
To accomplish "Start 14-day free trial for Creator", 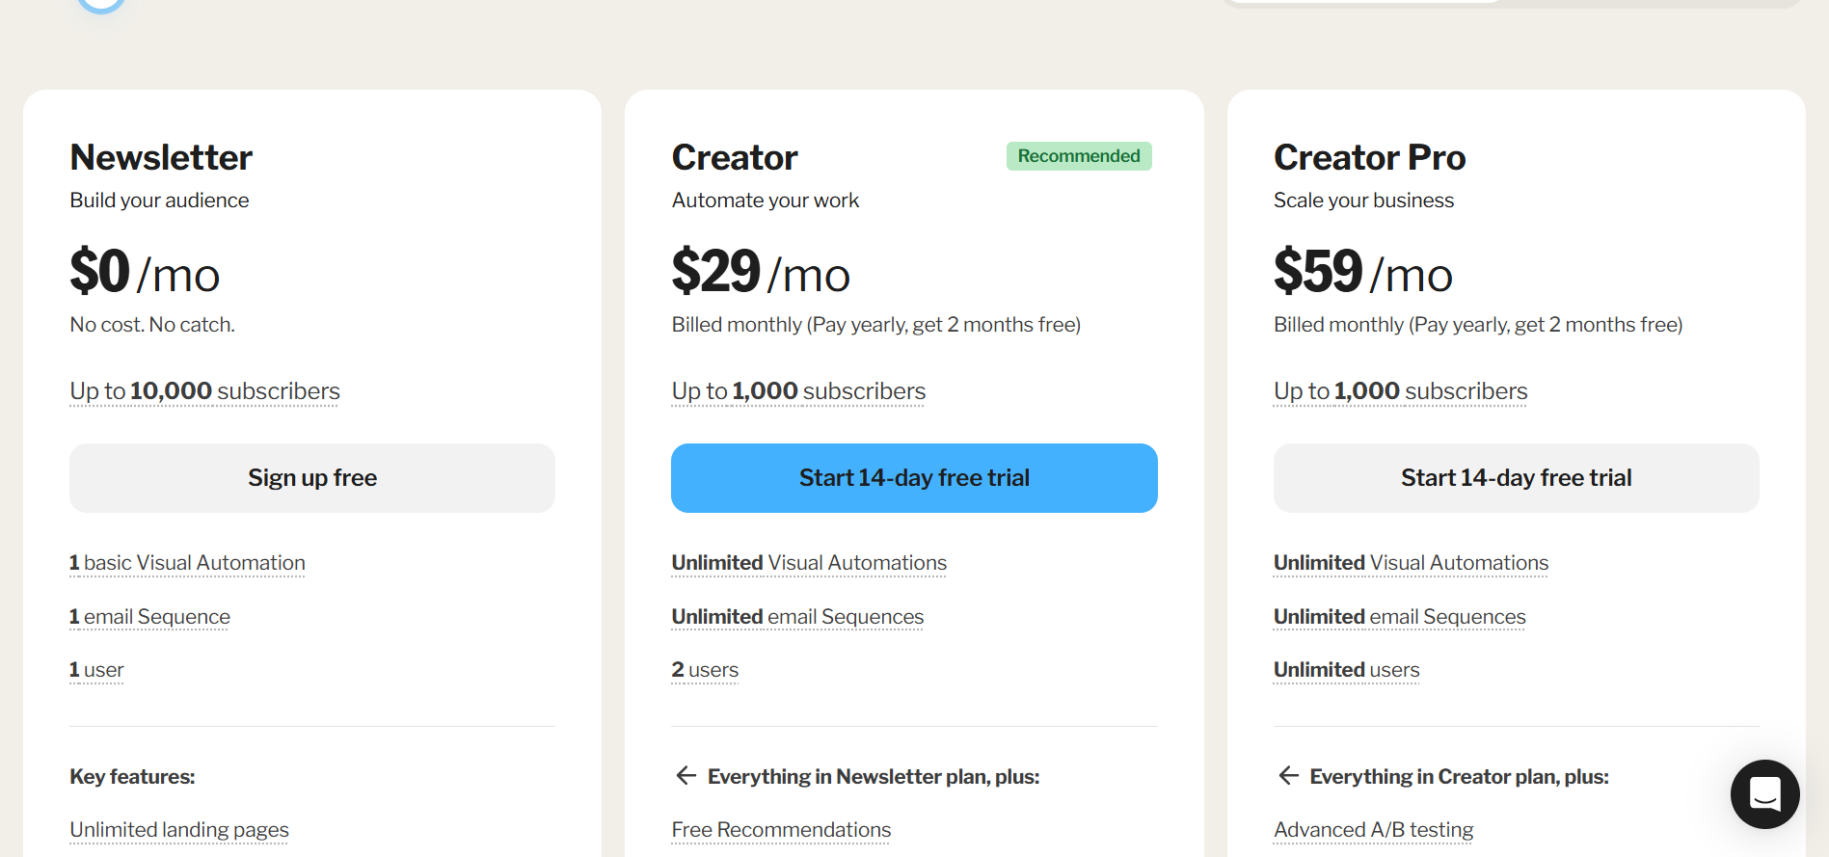I will point(914,478).
